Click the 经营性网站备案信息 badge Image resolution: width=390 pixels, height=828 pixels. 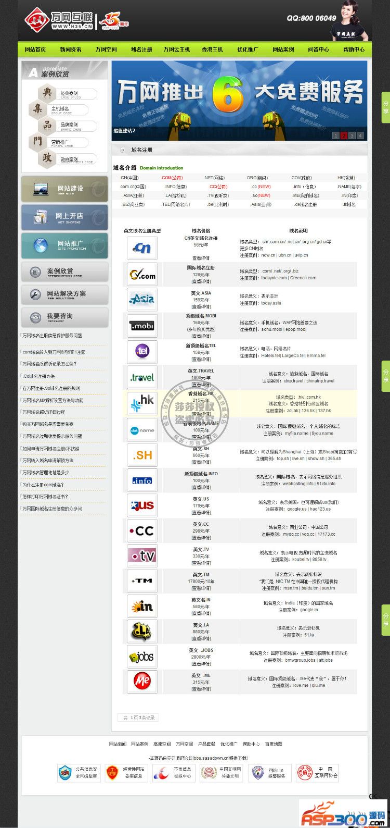[126, 773]
